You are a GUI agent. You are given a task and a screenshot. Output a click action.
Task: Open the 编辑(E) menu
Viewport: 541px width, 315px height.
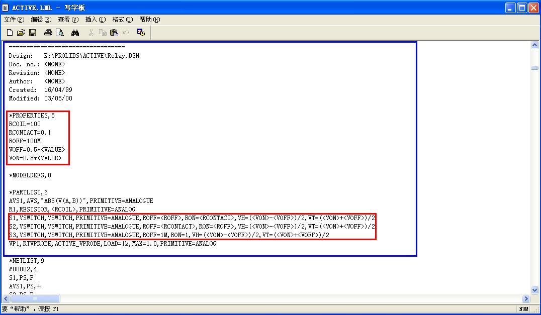(x=41, y=20)
